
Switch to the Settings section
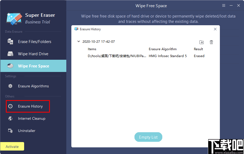click(x=11, y=76)
